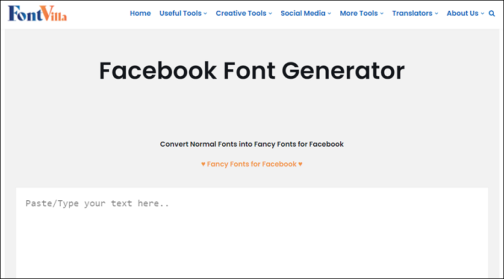Expand the More Tools chevron arrow

tap(382, 13)
